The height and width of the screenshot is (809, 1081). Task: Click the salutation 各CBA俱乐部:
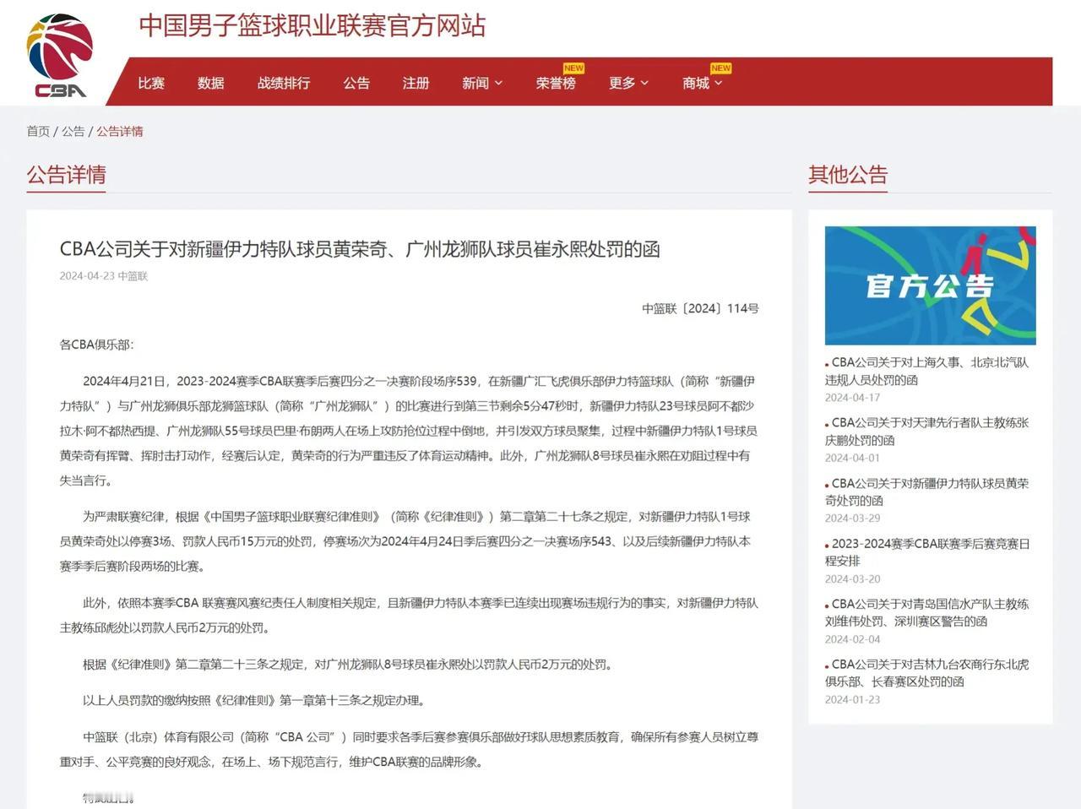click(x=96, y=345)
